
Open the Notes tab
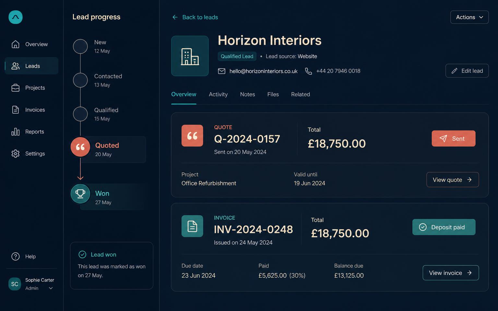247,94
